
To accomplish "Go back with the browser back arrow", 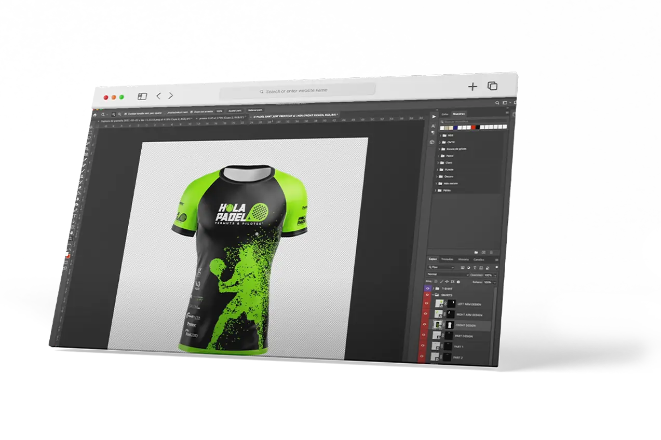I will pos(158,96).
